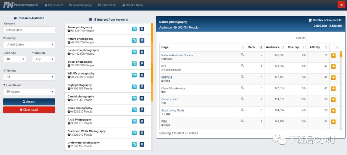Click the magnifier icon beside National Audubon Society
The height and width of the screenshot is (155, 347).
coord(243,55)
